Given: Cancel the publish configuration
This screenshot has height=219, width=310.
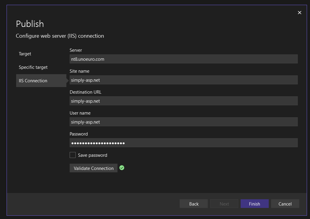Looking at the screenshot, I should point(285,204).
